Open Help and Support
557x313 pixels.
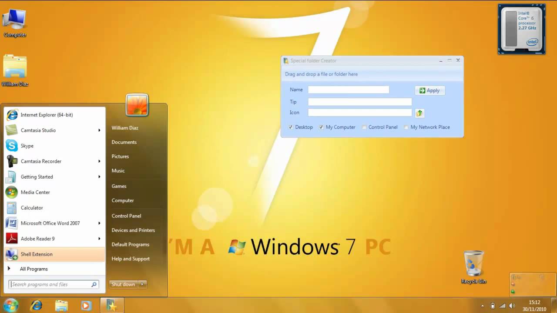coord(131,259)
